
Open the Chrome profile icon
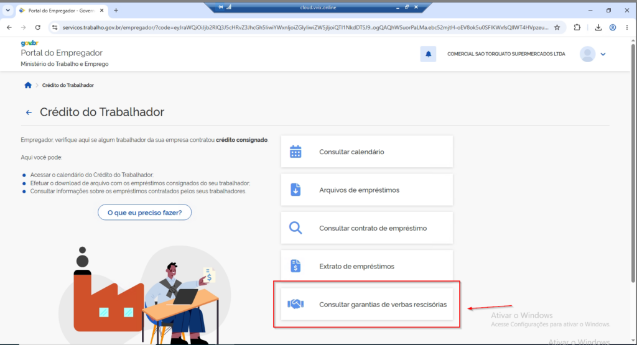coord(613,27)
